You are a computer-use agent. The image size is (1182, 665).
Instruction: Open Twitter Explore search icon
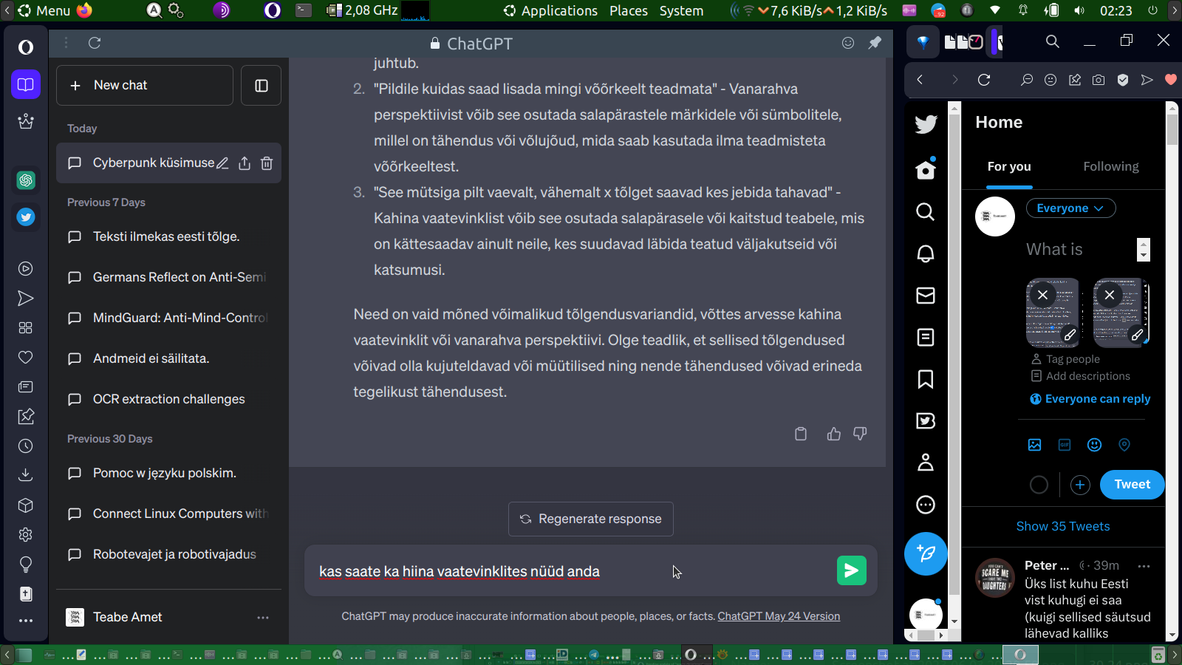(x=926, y=212)
